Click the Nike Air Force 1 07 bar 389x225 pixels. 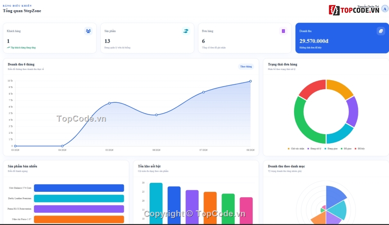pyautogui.click(x=79, y=219)
